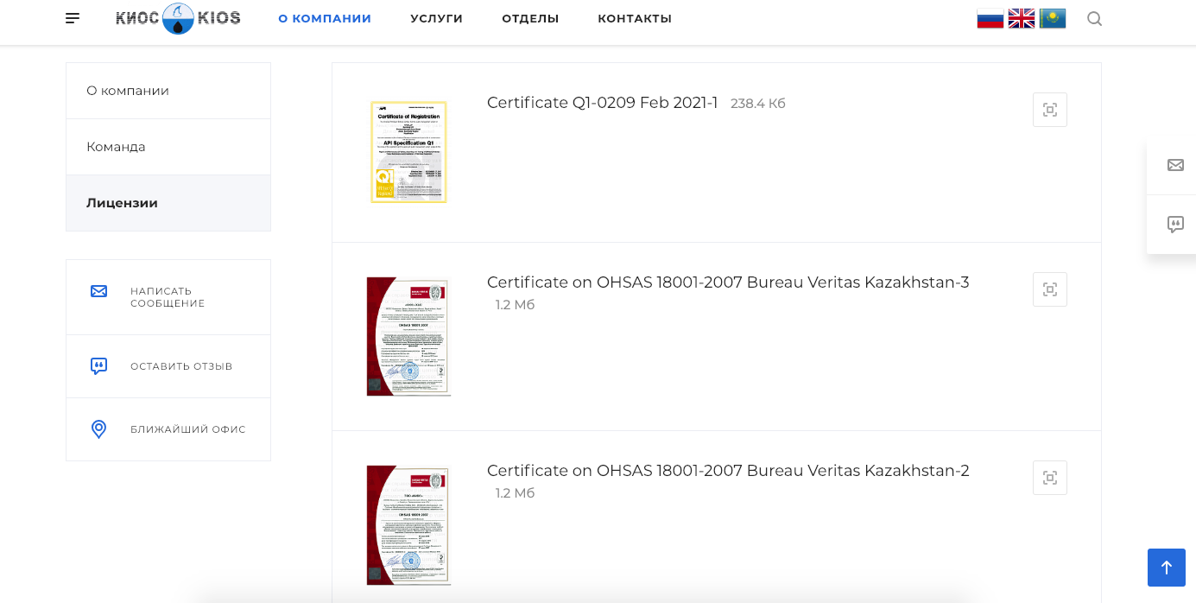
Task: Select О компании in the sidebar
Action: 168,91
